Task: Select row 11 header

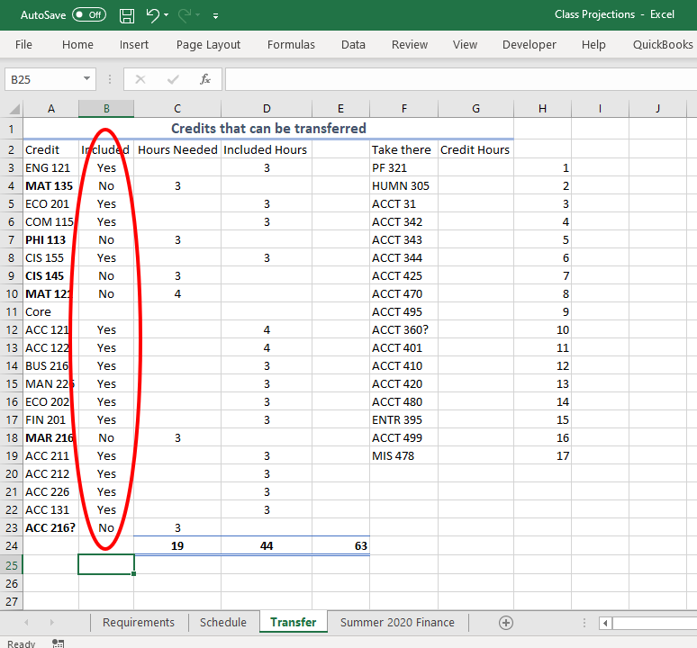Action: click(12, 311)
